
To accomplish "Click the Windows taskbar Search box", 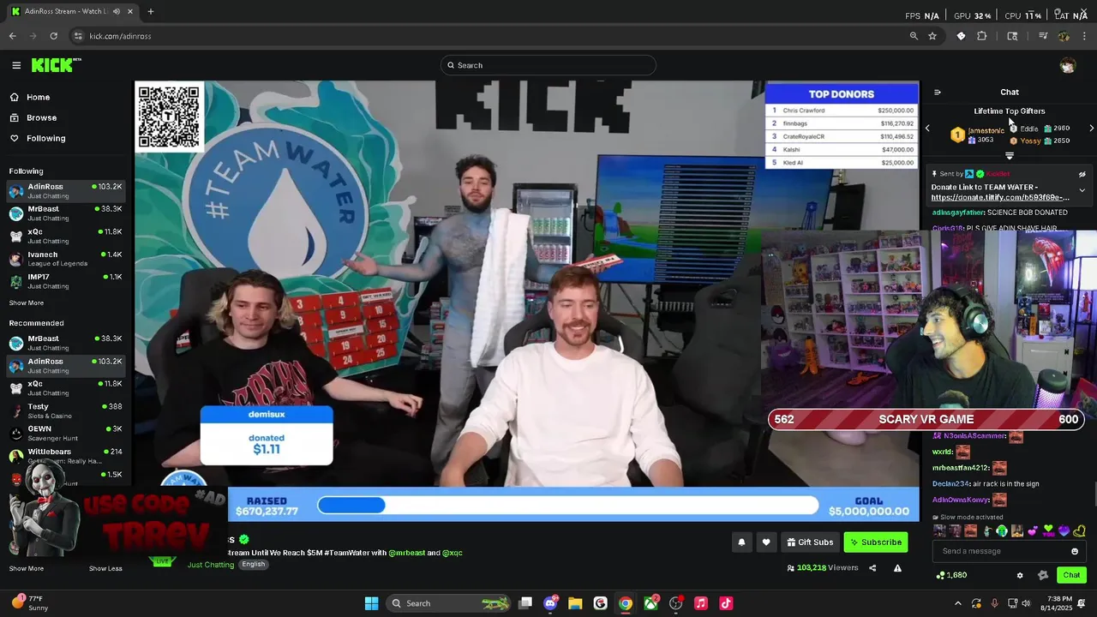I will (x=448, y=603).
